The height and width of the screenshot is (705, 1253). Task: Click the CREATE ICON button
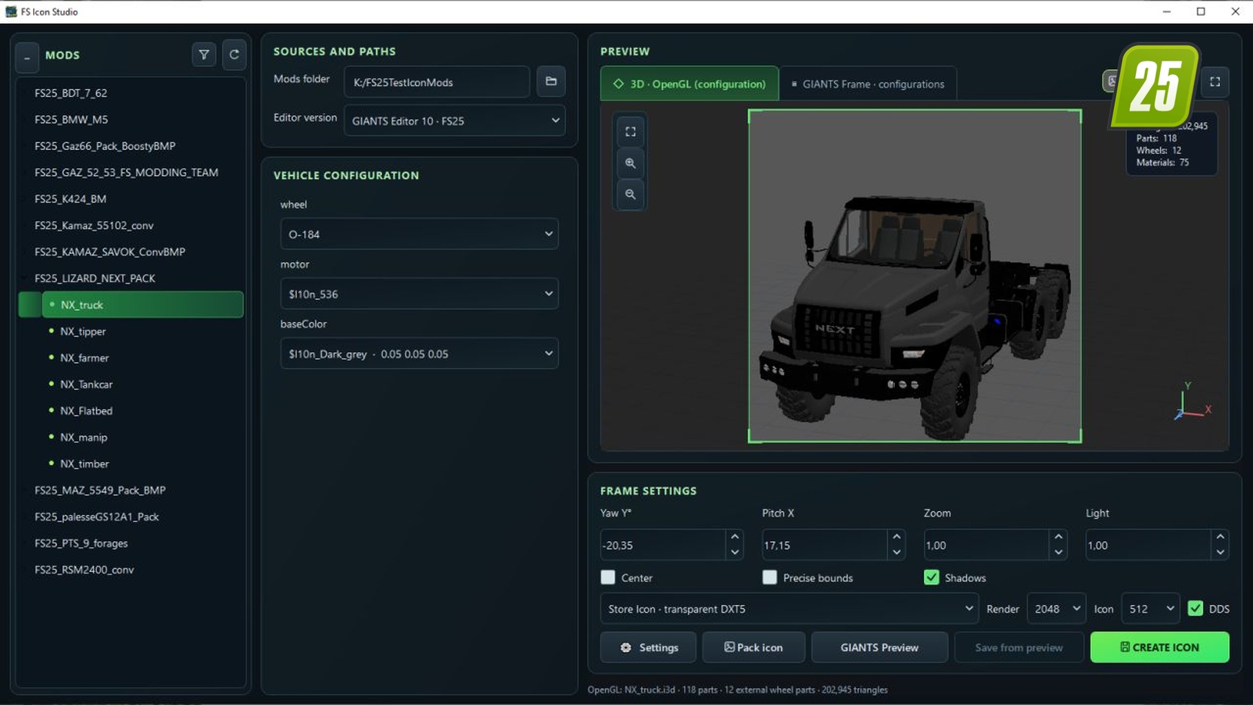coord(1159,647)
